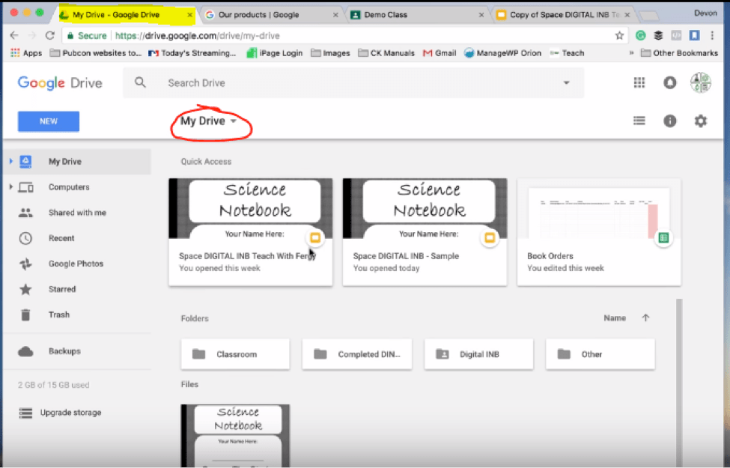Expand the search options arrow in search bar

click(567, 83)
